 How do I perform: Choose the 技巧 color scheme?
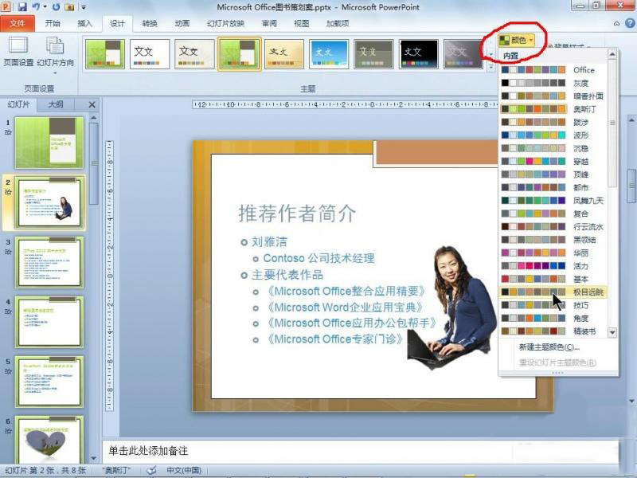(553, 305)
